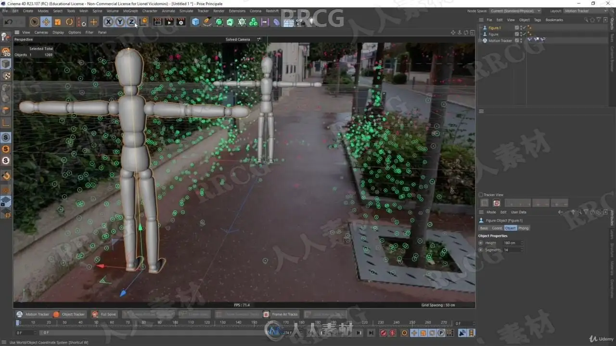Add a Cube primitive object
Viewport: 616px width, 346px height.
(x=195, y=22)
